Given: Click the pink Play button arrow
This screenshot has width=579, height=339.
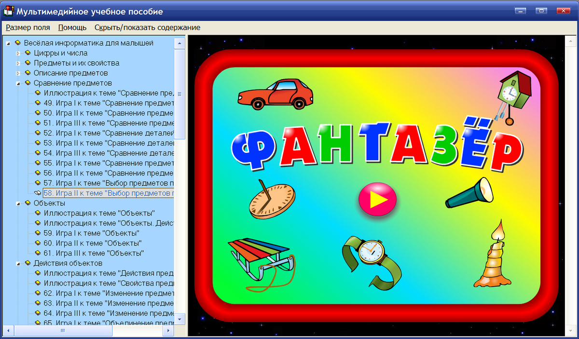Looking at the screenshot, I should 378,199.
